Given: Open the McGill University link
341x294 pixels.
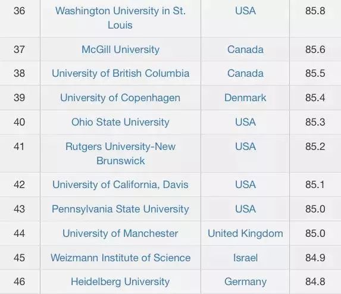Looking at the screenshot, I should 120,49.
